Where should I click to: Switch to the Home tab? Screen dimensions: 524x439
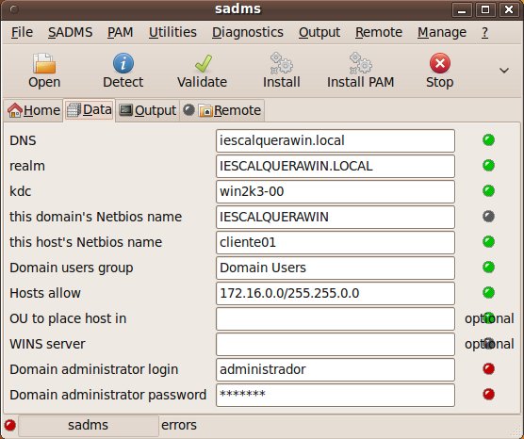click(33, 110)
